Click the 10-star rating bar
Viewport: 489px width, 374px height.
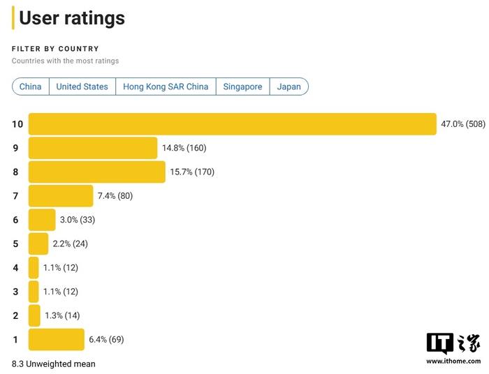point(232,124)
